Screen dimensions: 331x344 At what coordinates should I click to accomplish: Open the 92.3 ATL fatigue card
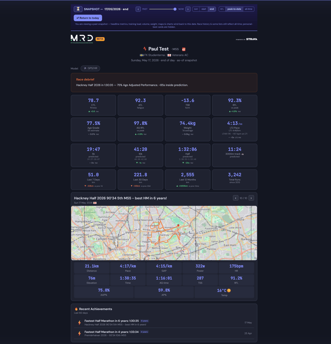click(x=140, y=105)
